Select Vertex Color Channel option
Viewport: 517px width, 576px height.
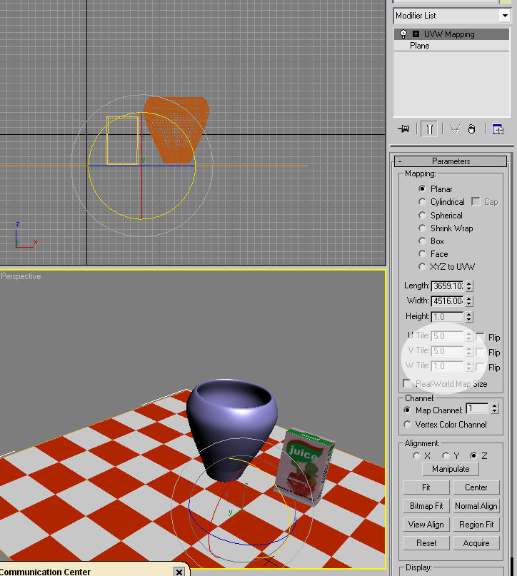(408, 425)
